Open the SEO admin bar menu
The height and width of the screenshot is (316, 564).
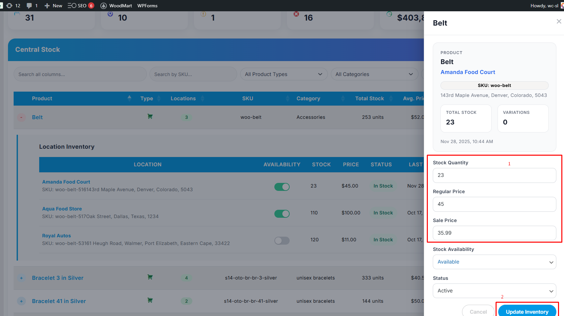81,6
